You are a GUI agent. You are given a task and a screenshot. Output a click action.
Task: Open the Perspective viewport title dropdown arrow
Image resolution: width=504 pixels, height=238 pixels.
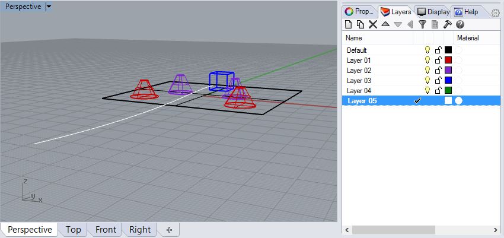coord(48,7)
